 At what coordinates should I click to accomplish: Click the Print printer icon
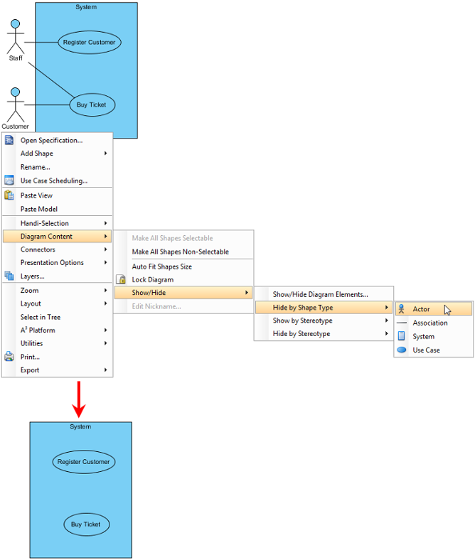pos(9,356)
